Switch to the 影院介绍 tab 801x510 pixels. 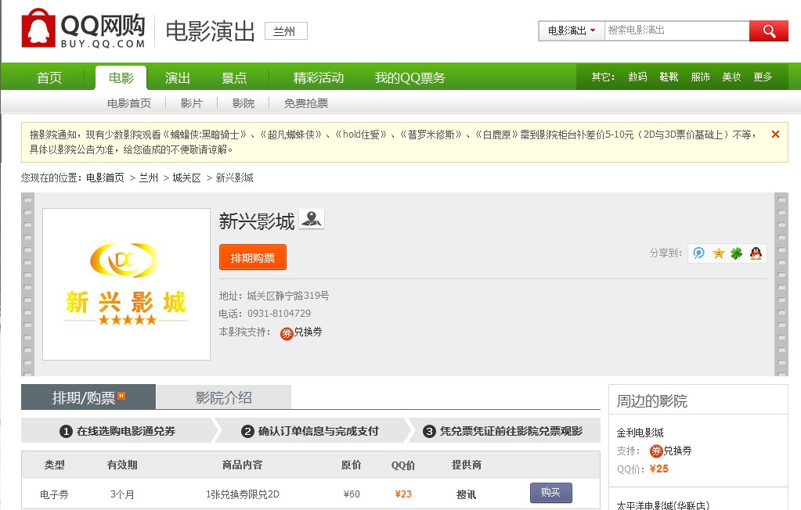pos(224,397)
